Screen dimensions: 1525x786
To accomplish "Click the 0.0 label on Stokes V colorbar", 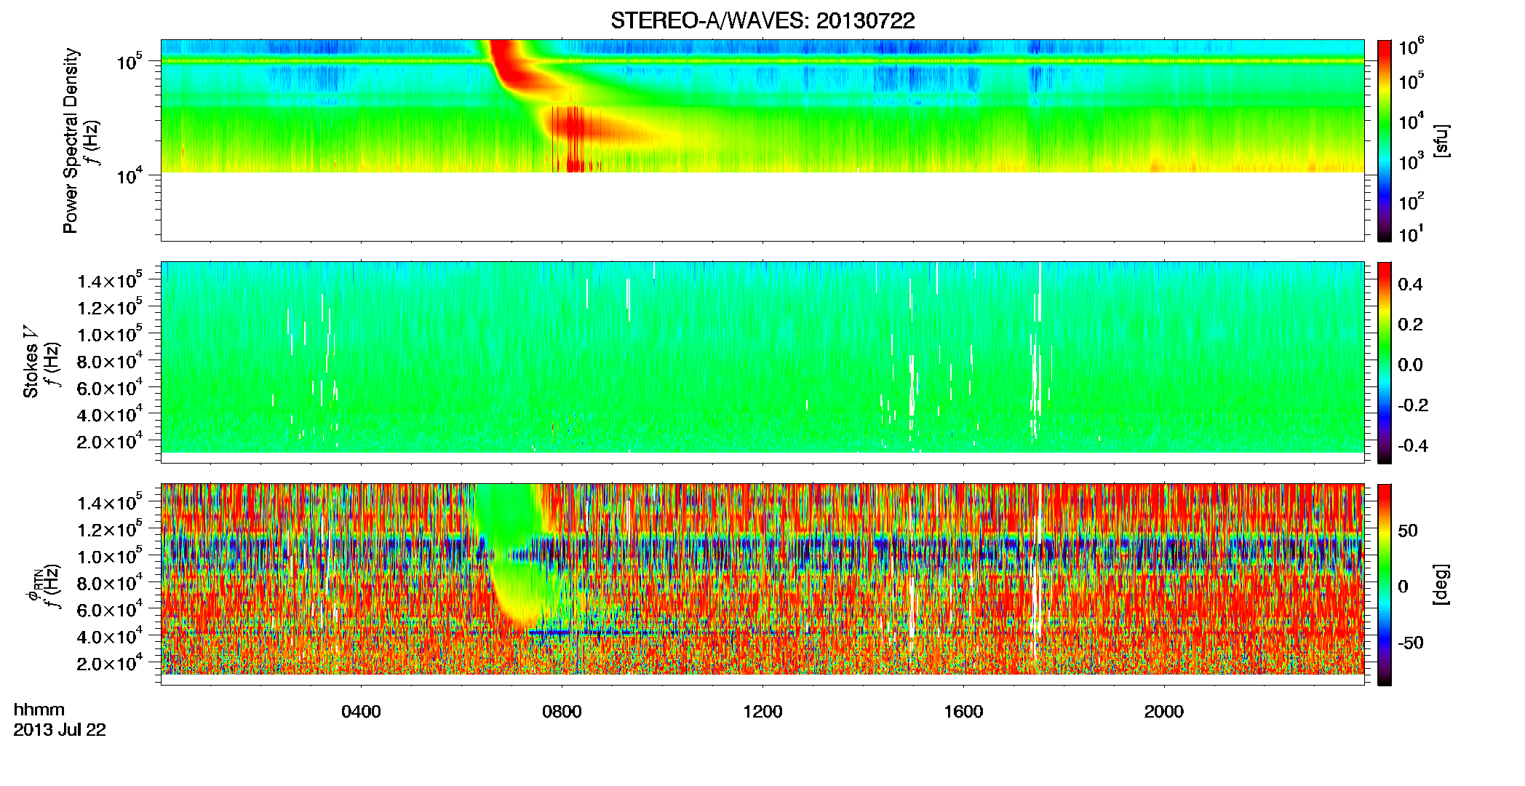I will 1410,365.
